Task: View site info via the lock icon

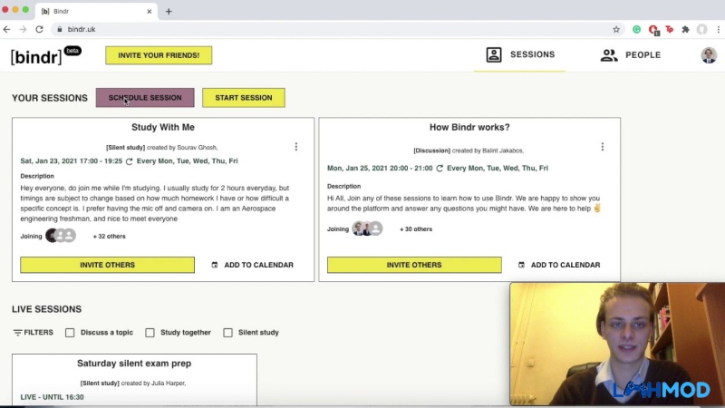Action: 60,29
